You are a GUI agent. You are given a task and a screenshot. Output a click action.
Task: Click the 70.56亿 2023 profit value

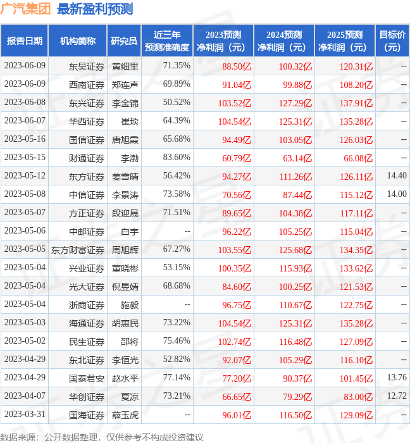(237, 195)
